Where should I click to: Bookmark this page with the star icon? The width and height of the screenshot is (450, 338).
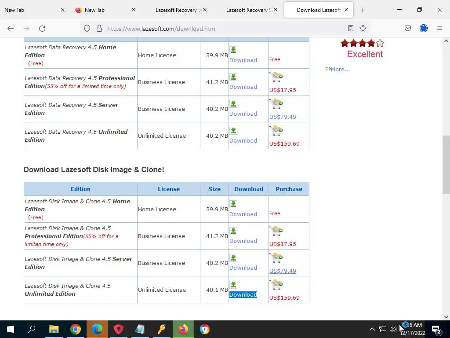[363, 28]
